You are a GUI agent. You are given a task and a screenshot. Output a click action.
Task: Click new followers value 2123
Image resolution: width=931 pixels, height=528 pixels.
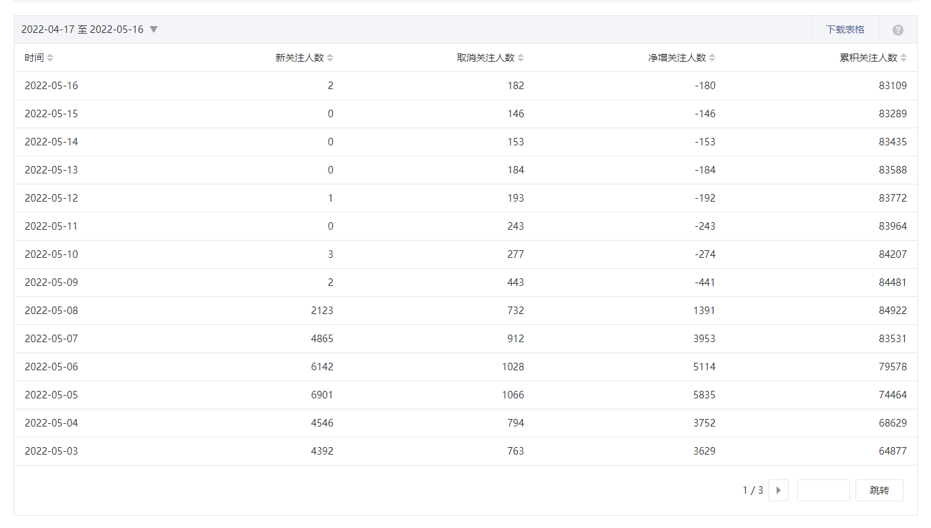click(322, 311)
